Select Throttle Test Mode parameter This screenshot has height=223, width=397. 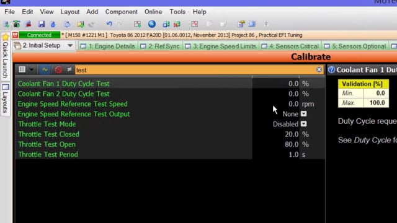click(x=47, y=124)
